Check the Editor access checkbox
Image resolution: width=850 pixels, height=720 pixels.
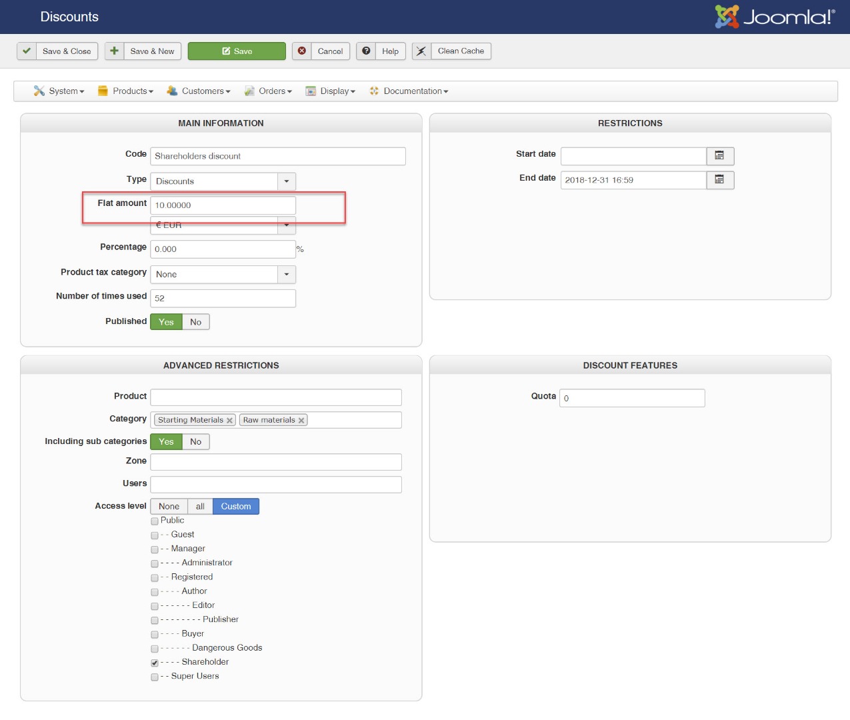point(155,606)
